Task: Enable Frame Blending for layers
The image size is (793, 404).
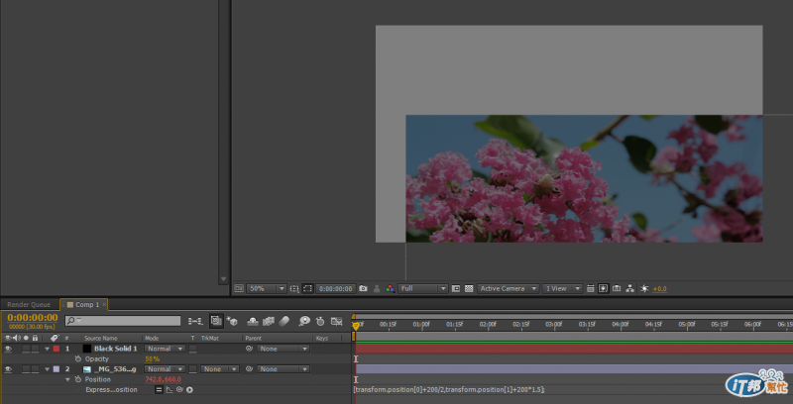Action: coord(269,321)
